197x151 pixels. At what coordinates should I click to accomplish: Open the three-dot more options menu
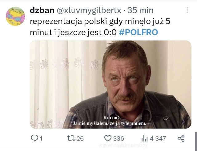pyautogui.click(x=187, y=10)
